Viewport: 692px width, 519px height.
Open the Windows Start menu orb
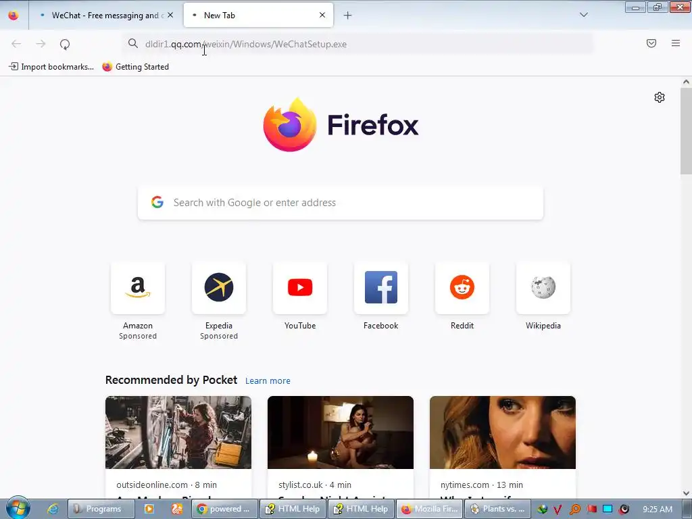(18, 508)
